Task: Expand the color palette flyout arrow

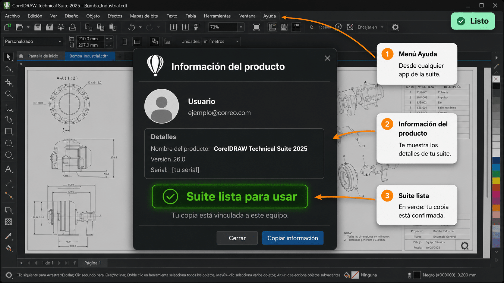Action: pyautogui.click(x=496, y=58)
